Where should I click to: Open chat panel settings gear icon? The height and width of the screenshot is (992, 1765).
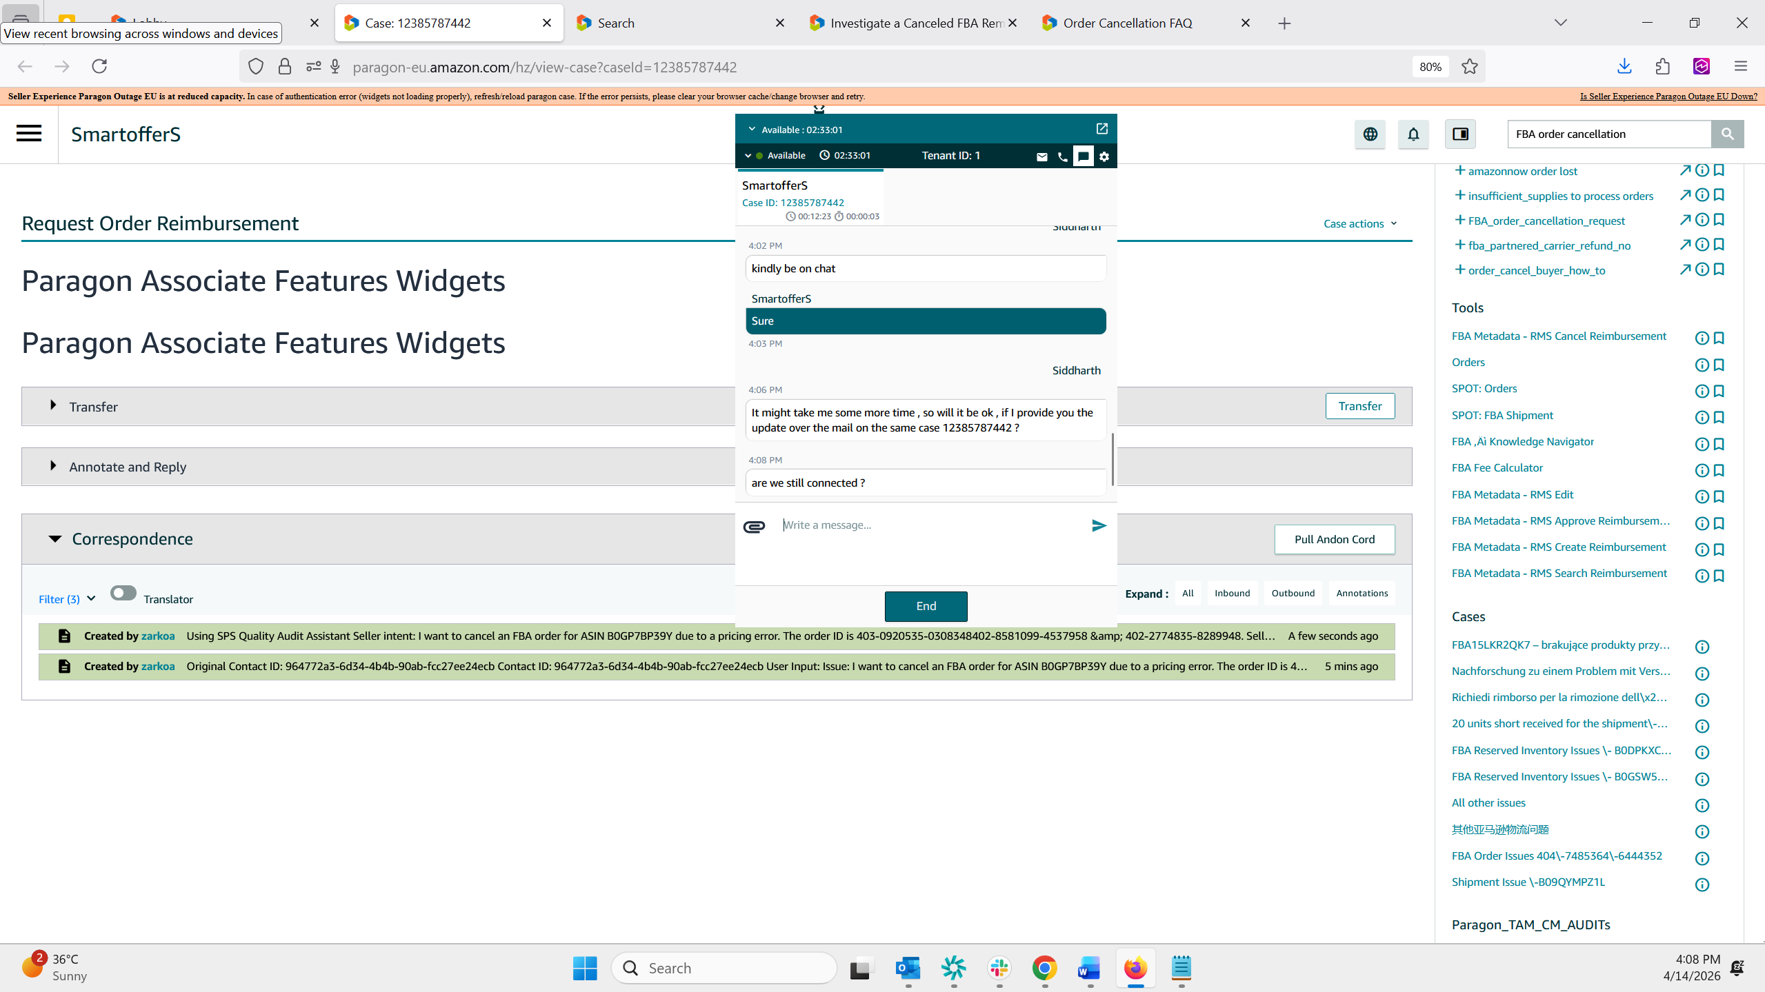[x=1104, y=156]
